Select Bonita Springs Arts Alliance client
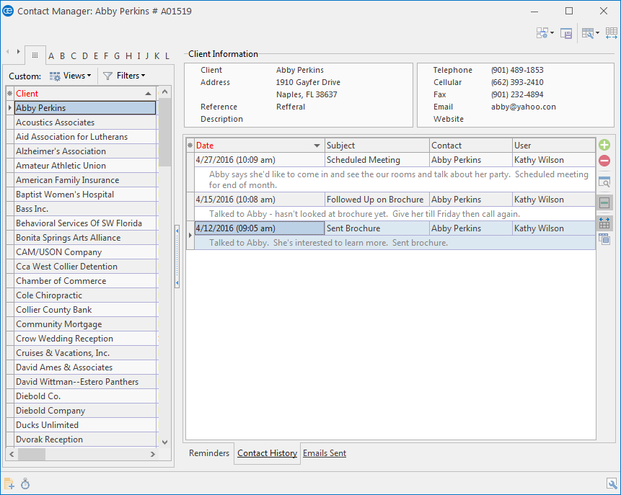 pos(85,237)
